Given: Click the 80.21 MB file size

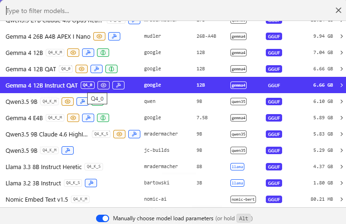Looking at the screenshot, I should tap(322, 199).
